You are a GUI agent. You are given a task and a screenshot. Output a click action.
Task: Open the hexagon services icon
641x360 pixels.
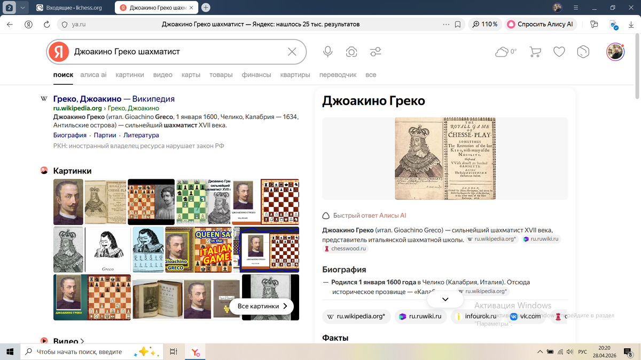pos(583,52)
